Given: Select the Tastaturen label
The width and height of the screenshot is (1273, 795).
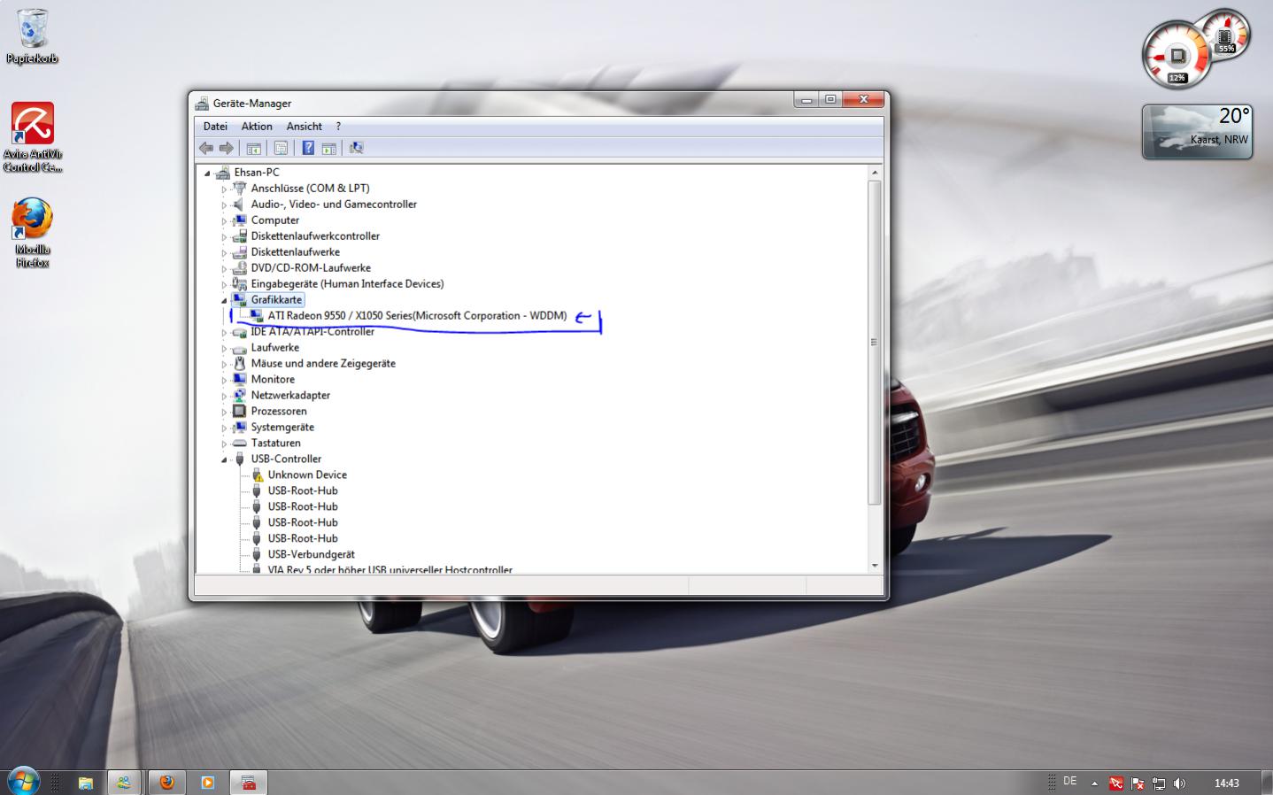Looking at the screenshot, I should (x=275, y=444).
